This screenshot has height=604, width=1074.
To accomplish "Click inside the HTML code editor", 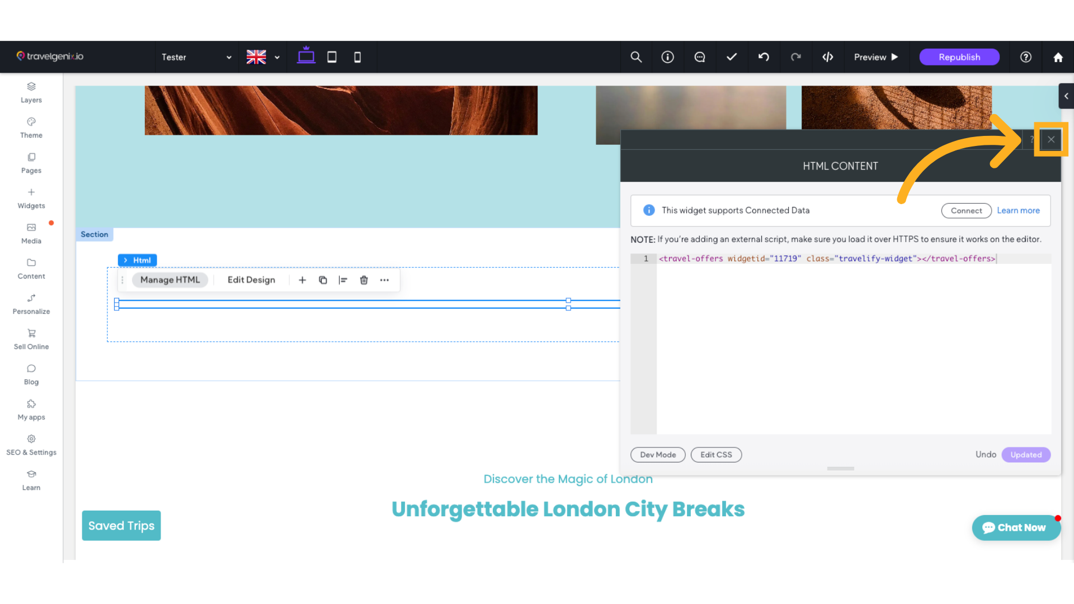I will [854, 347].
